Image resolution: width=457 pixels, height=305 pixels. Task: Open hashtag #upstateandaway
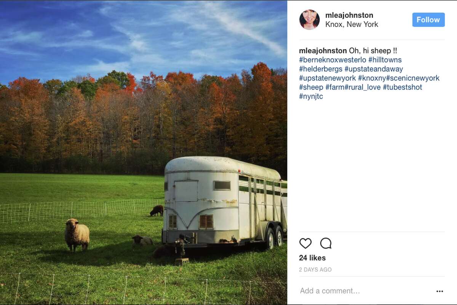coord(374,69)
